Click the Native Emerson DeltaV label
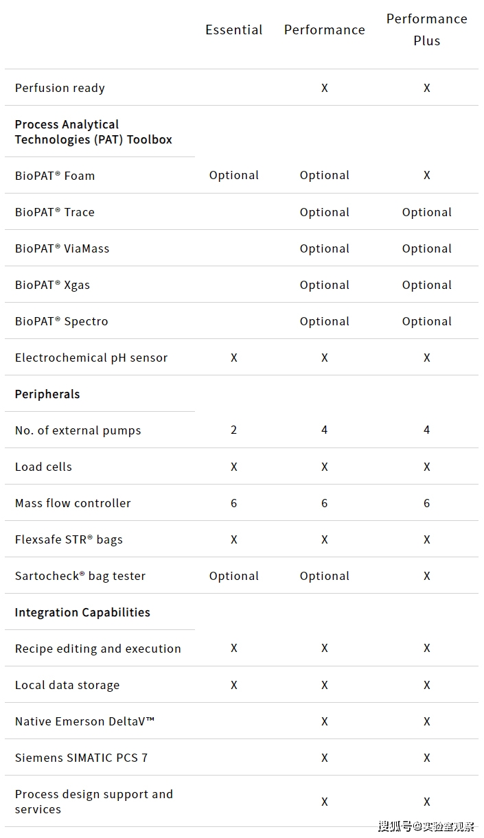The width and height of the screenshot is (484, 838). [84, 721]
